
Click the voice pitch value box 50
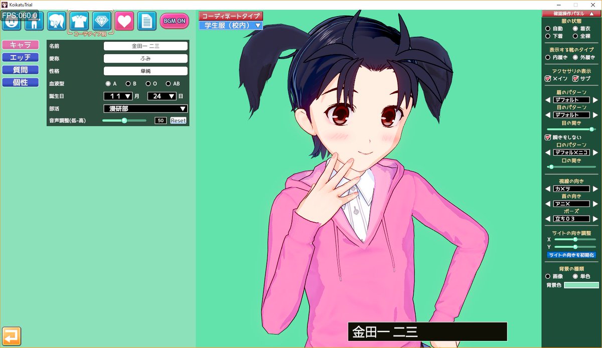(161, 120)
